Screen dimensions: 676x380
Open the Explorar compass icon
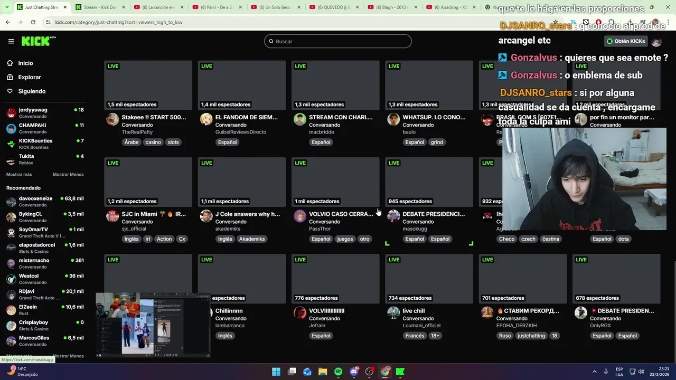(x=10, y=77)
